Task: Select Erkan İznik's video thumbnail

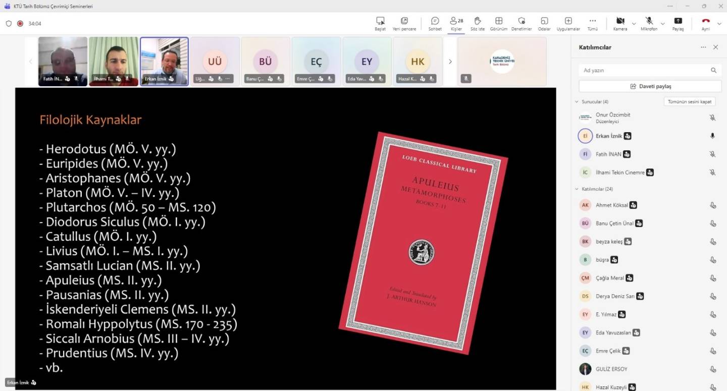Action: [x=164, y=61]
